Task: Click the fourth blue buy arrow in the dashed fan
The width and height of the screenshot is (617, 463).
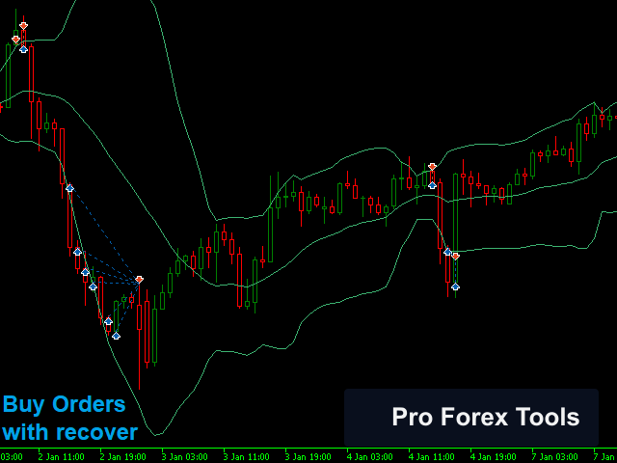Action: tap(93, 286)
